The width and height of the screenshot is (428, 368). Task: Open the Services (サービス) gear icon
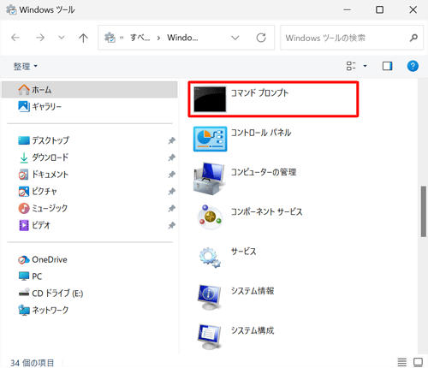[210, 258]
